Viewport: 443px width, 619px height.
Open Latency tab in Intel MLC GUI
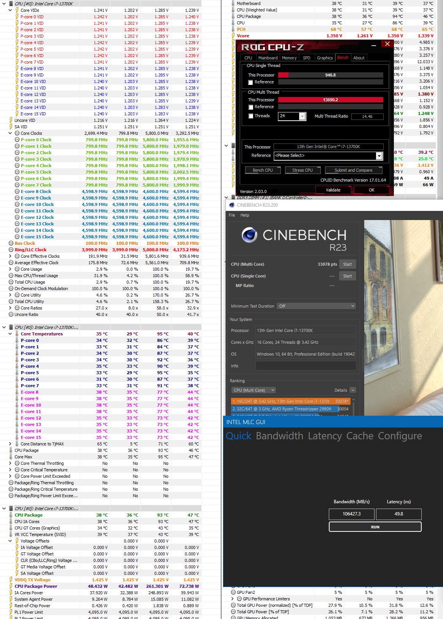pyautogui.click(x=325, y=436)
